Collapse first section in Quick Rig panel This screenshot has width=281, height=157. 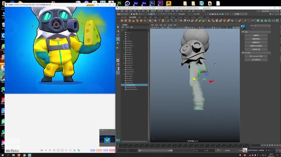243,32
